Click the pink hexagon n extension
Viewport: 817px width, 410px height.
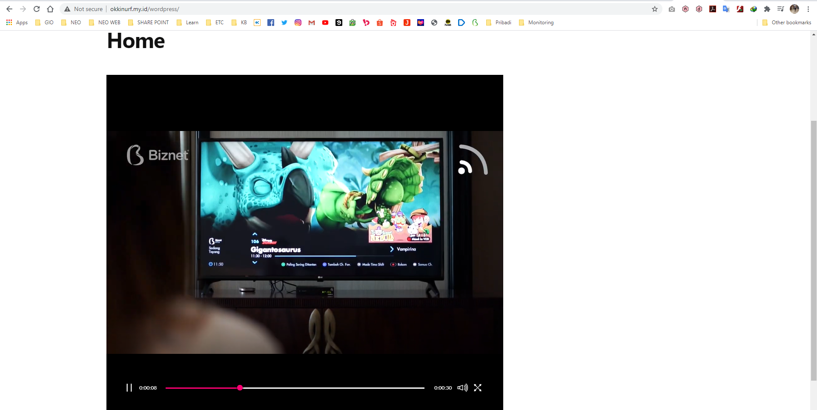point(685,9)
